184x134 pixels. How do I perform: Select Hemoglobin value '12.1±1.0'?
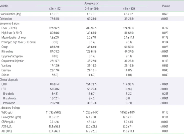click(91, 117)
